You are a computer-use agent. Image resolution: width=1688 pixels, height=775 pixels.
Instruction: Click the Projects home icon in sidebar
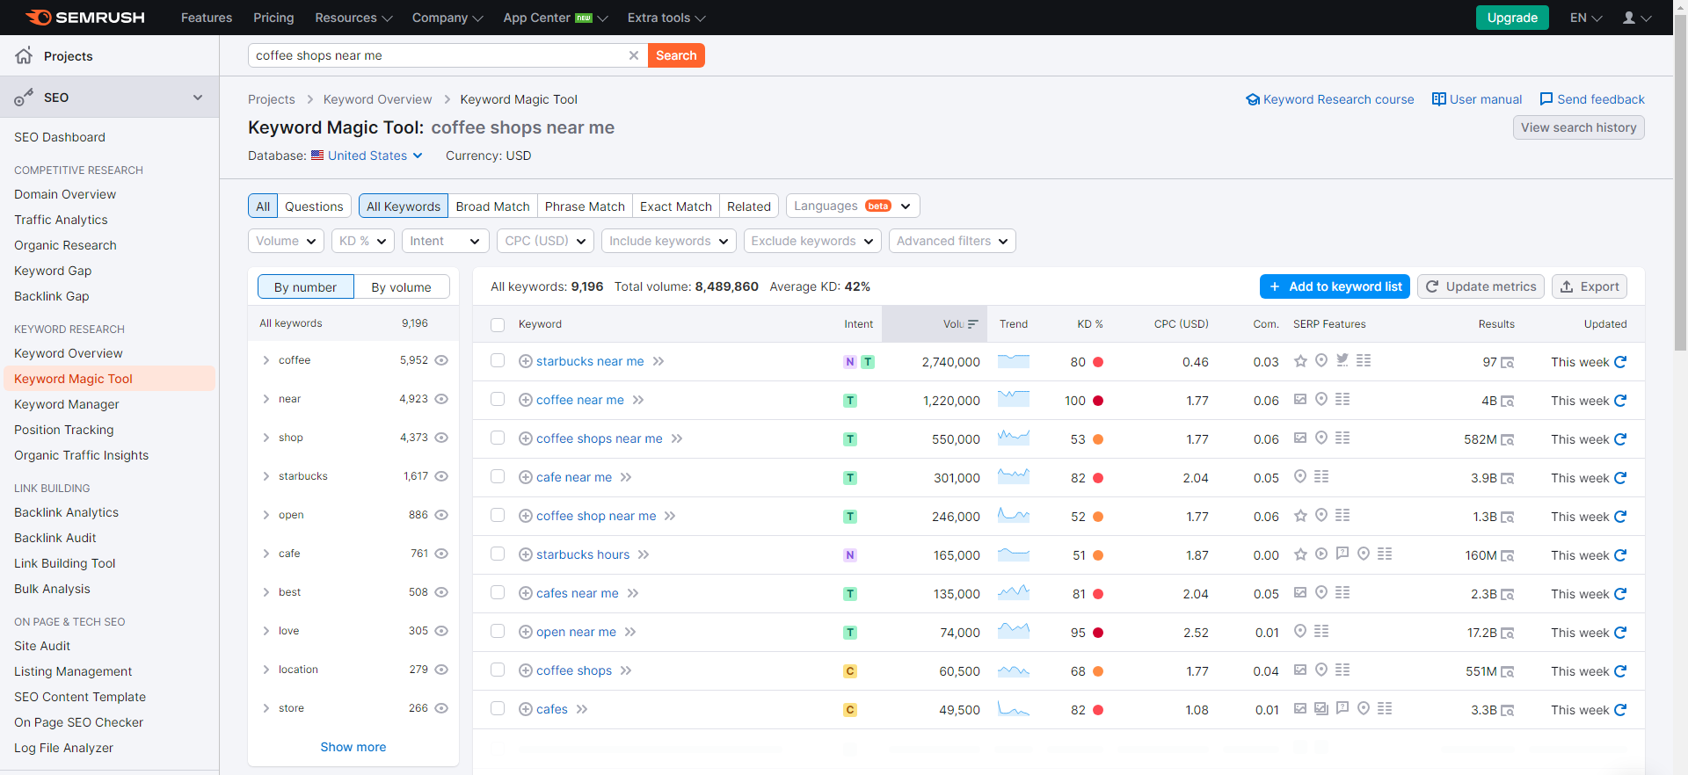24,55
